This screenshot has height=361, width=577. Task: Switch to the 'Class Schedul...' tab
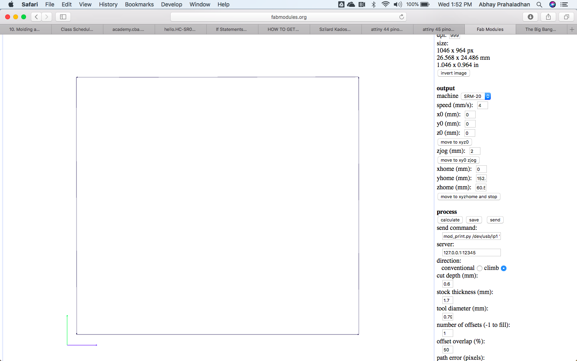pyautogui.click(x=77, y=29)
